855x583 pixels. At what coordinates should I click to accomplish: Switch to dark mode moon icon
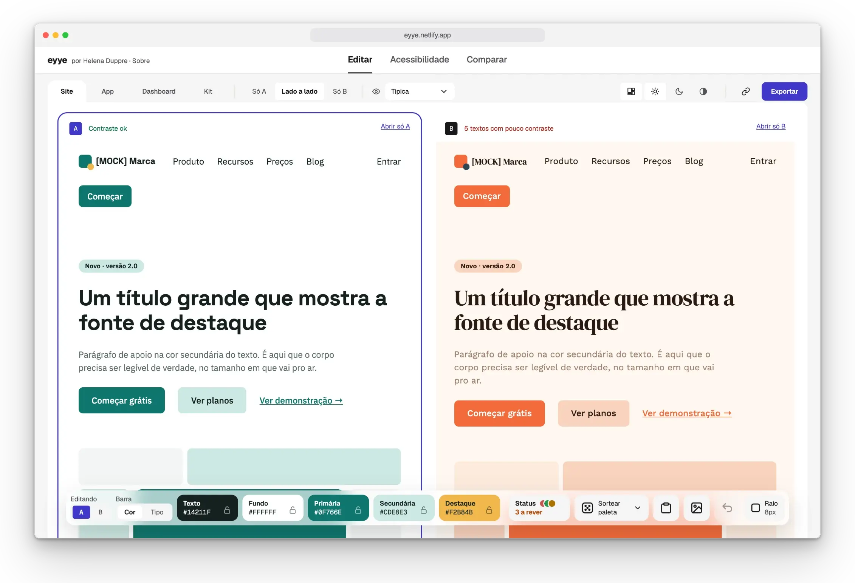point(679,91)
